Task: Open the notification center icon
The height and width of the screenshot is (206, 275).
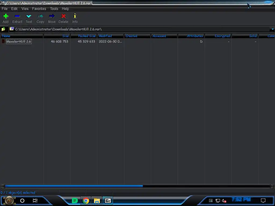Action: [263, 201]
